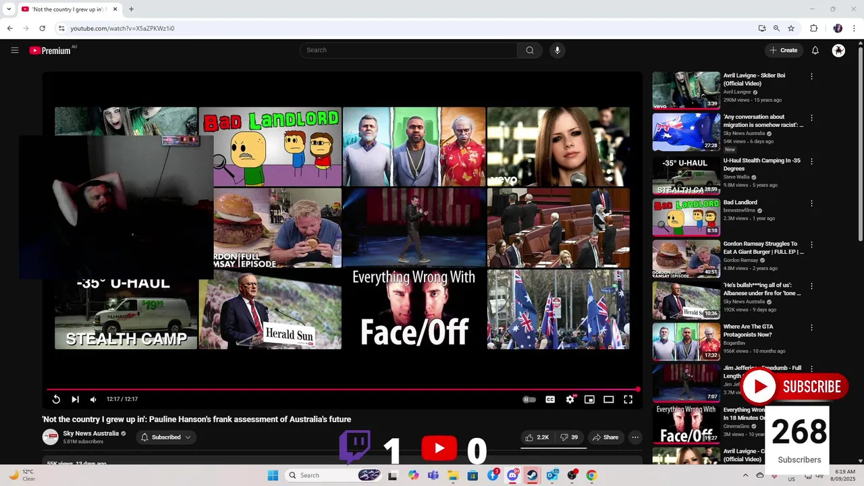Open options for Albanese under fire video

coord(811,286)
